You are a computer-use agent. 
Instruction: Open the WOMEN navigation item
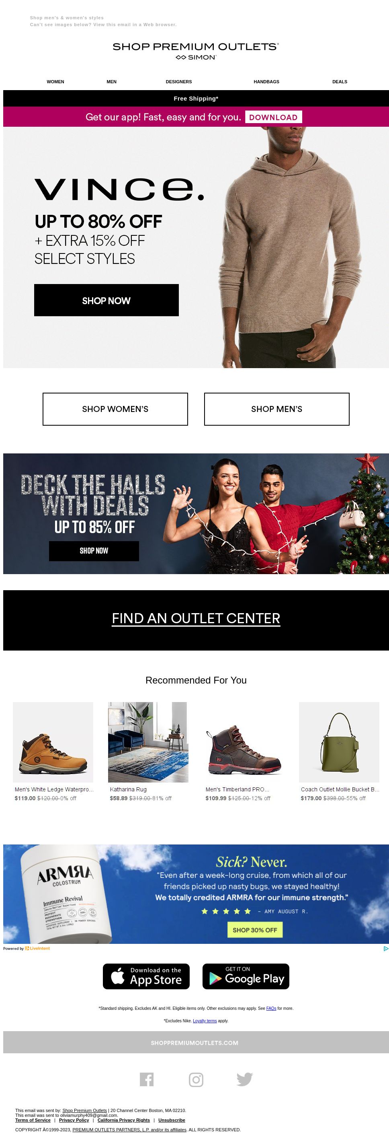(x=55, y=82)
